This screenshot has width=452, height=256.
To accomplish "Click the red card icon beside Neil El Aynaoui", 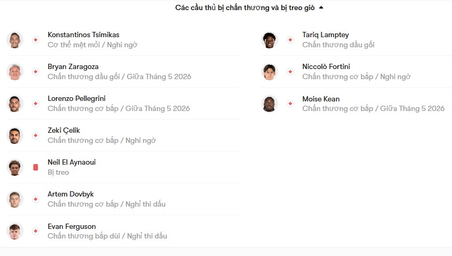I will 36,167.
